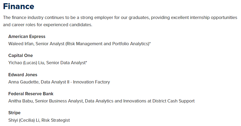The width and height of the screenshot is (241, 126).
Task: Click the words 'Innovation Factory'
Action: pos(92,82)
